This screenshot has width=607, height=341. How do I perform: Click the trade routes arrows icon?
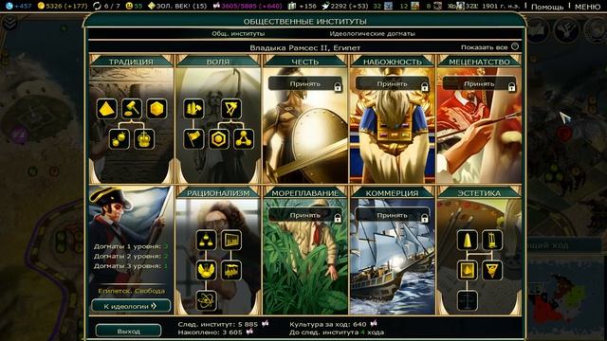coord(97,6)
